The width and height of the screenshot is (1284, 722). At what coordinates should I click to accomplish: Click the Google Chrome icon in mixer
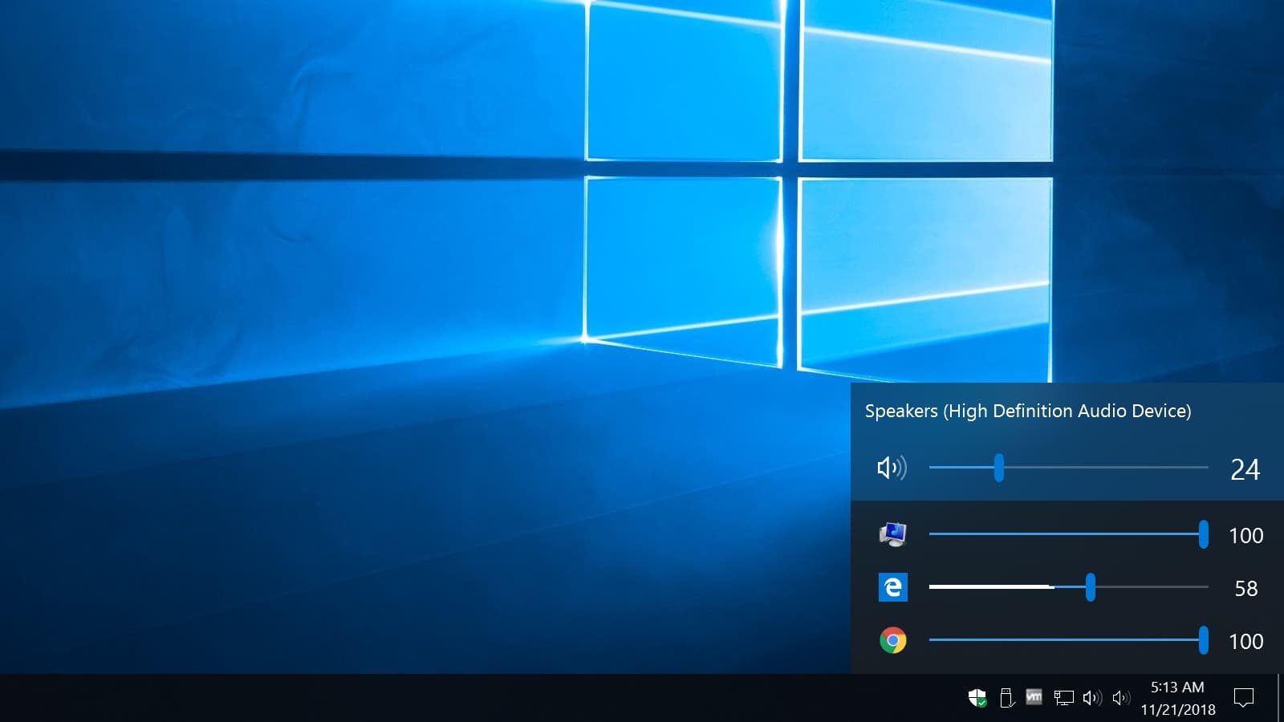click(x=892, y=640)
